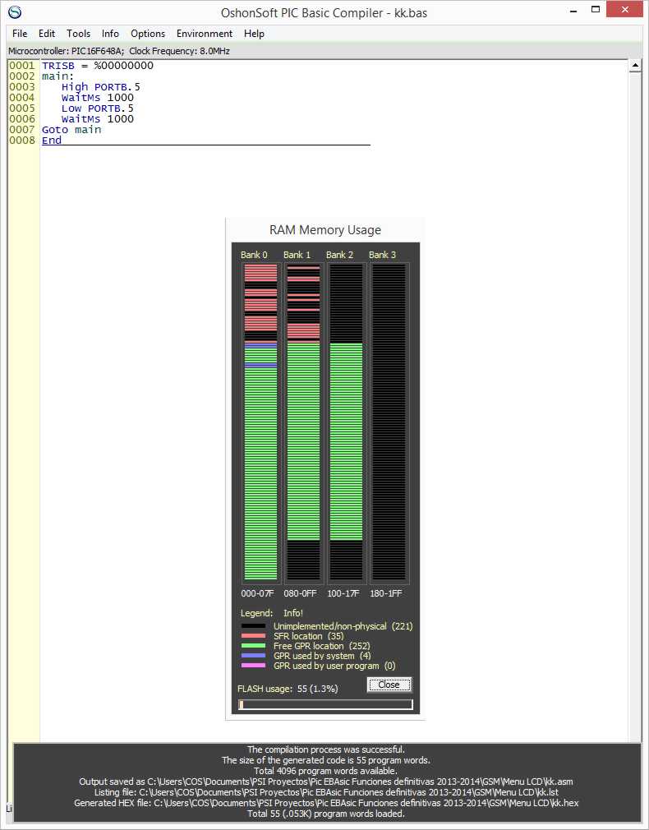649x830 pixels.
Task: Click the 'FLASH usage: 55 (1.3%)' text
Action: pos(288,689)
